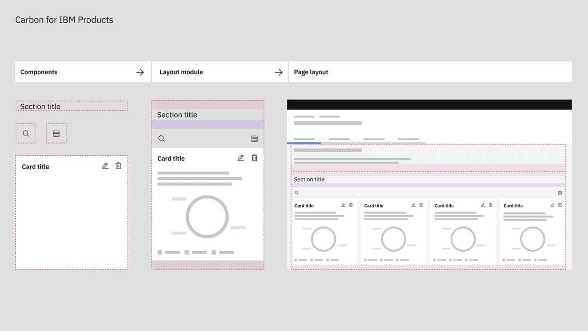Click the search icon under Page layout Section title

click(297, 193)
